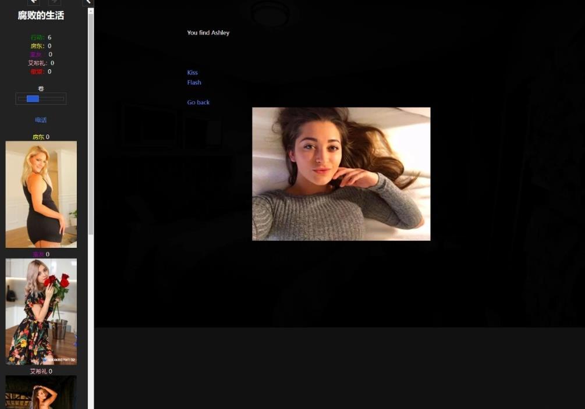Open the 电话 phone link
Screen dimensions: 585x409
[41, 120]
